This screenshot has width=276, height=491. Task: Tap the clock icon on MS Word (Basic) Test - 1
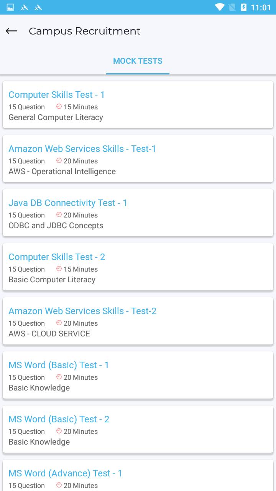tap(59, 377)
